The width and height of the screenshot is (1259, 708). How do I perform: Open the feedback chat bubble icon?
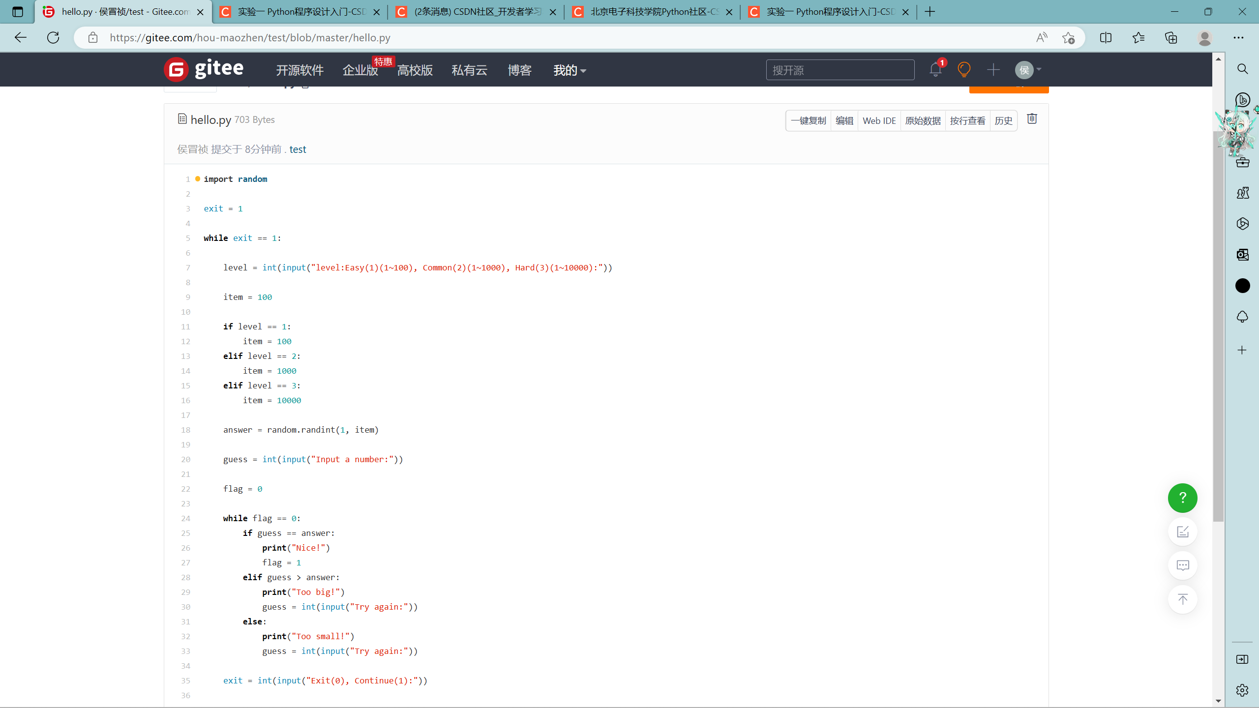pos(1182,565)
